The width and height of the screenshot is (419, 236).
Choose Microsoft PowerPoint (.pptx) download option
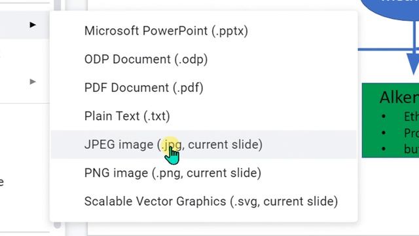(204, 31)
